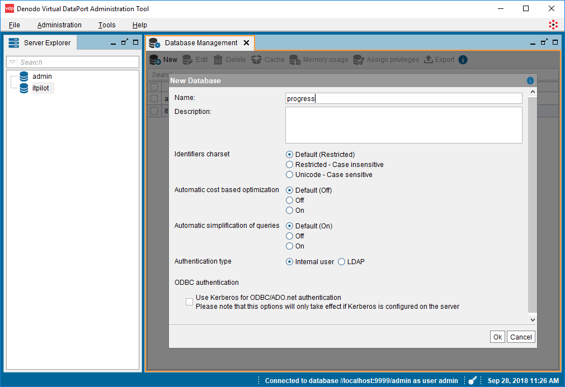Enable Kerberos for ODBC/ADO.net authentication
The height and width of the screenshot is (387, 565).
(190, 302)
